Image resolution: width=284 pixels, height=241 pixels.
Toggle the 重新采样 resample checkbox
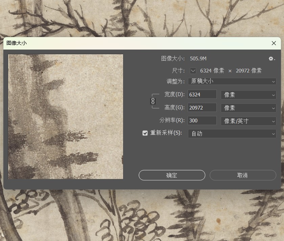(145, 133)
